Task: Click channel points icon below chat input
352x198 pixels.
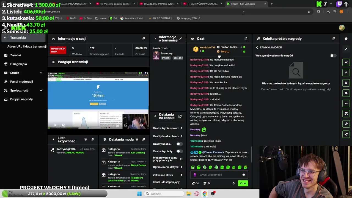Action: tap(195, 183)
